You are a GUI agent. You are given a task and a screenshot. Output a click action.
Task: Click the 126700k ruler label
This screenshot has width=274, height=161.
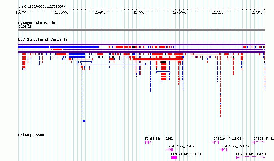pyautogui.click(x=22, y=12)
